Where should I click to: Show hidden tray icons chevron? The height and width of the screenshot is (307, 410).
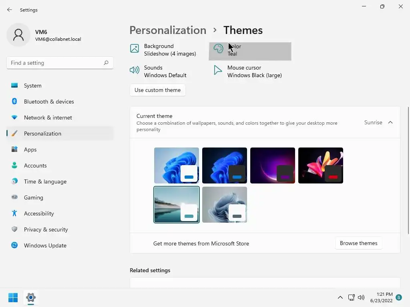point(340,297)
